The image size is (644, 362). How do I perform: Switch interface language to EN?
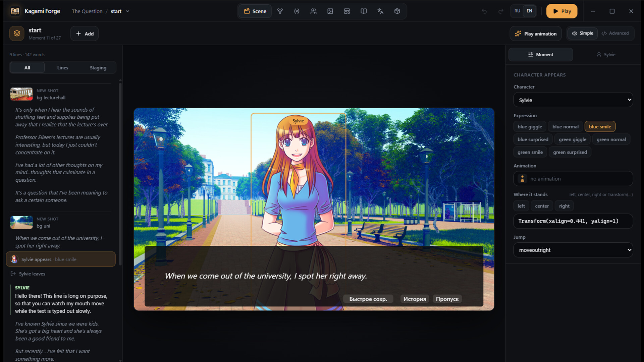tap(529, 11)
